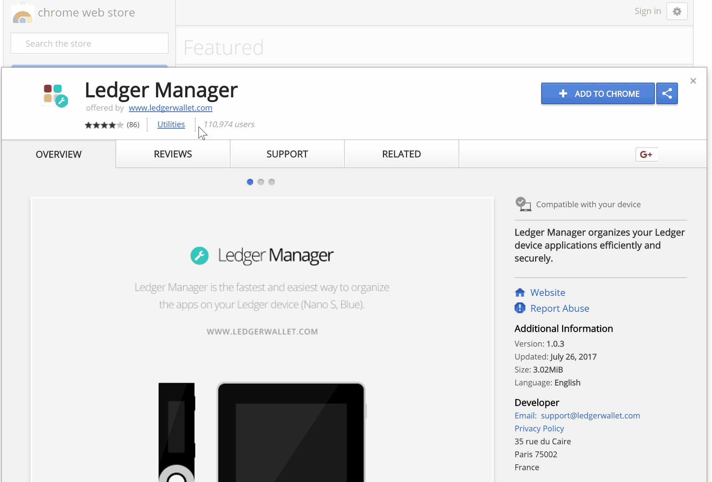Click the Add to Chrome button icon

coord(563,94)
